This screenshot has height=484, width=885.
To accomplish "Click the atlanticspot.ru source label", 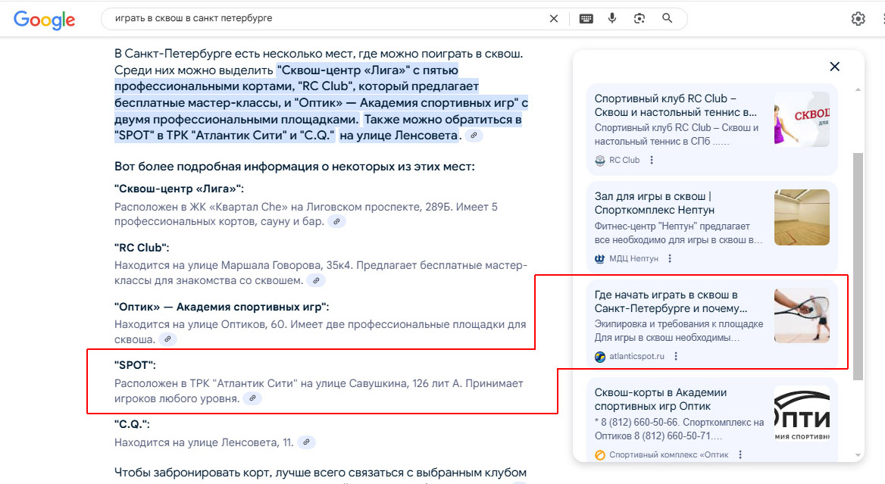I will coord(636,357).
